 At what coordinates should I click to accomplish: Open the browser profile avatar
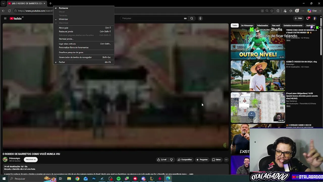pos(297,11)
